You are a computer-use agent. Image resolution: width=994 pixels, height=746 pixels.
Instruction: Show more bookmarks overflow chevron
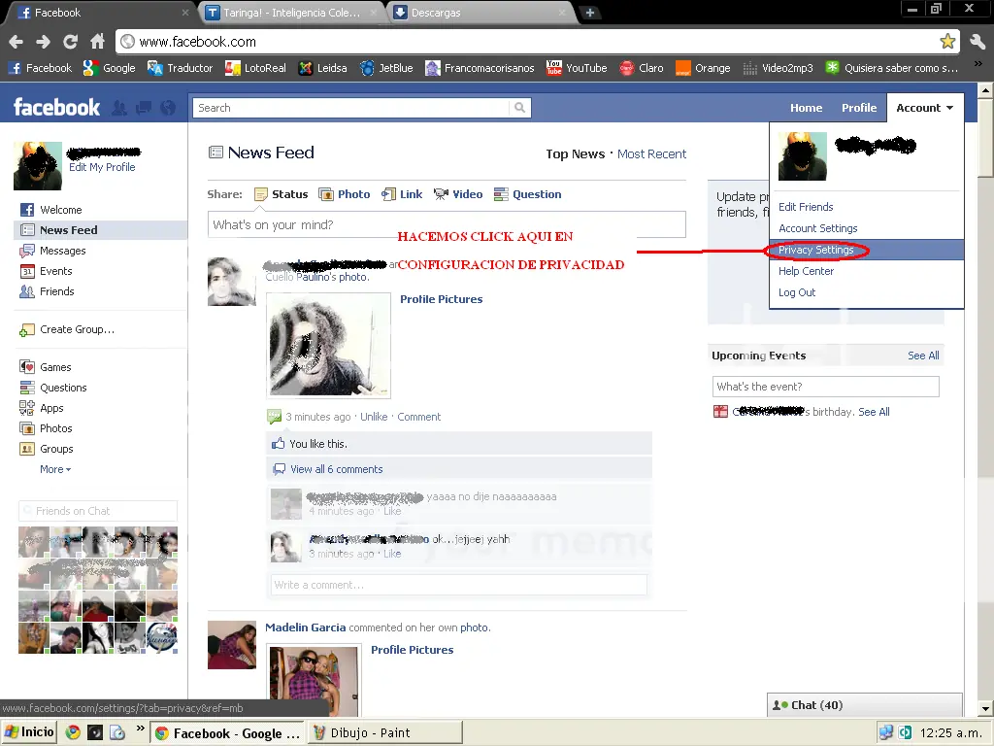(977, 64)
